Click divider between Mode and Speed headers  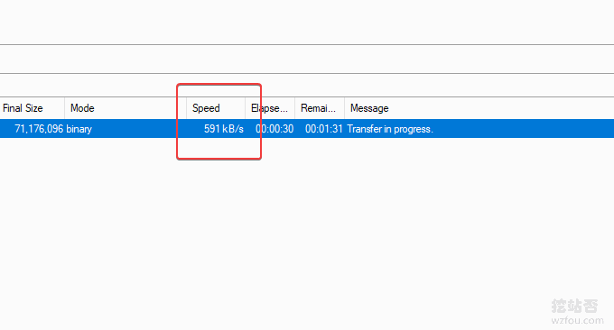(186, 108)
